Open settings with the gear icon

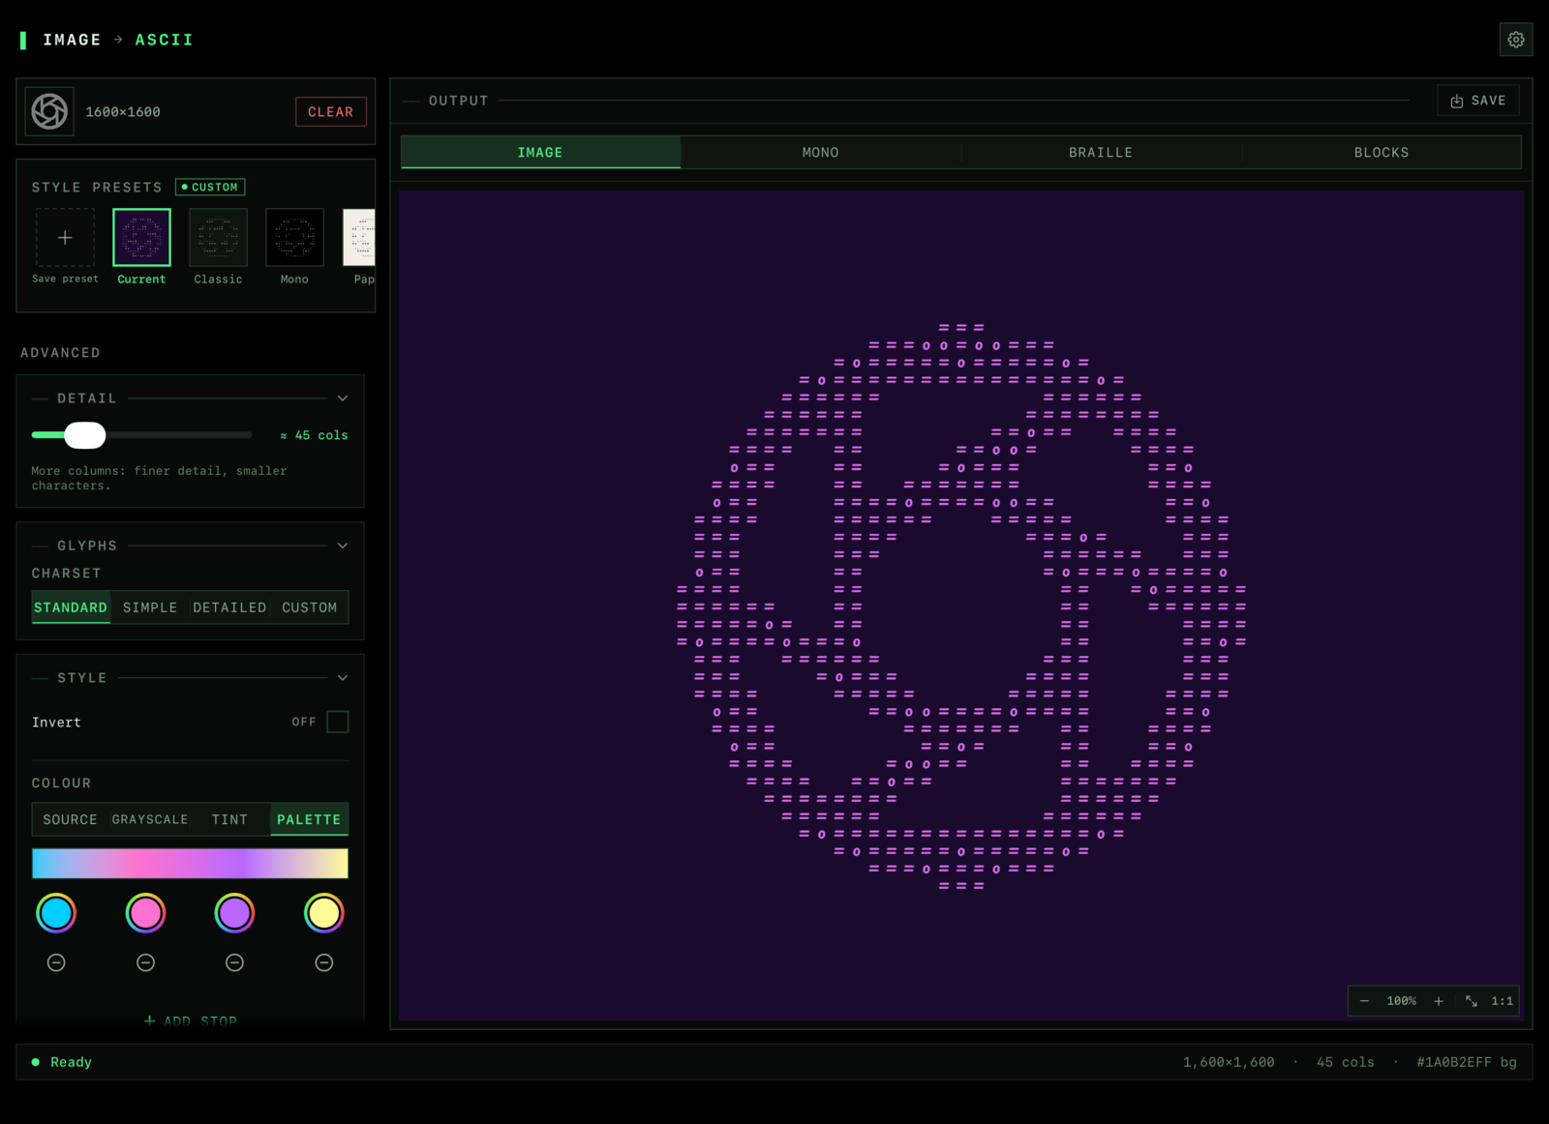tap(1516, 40)
